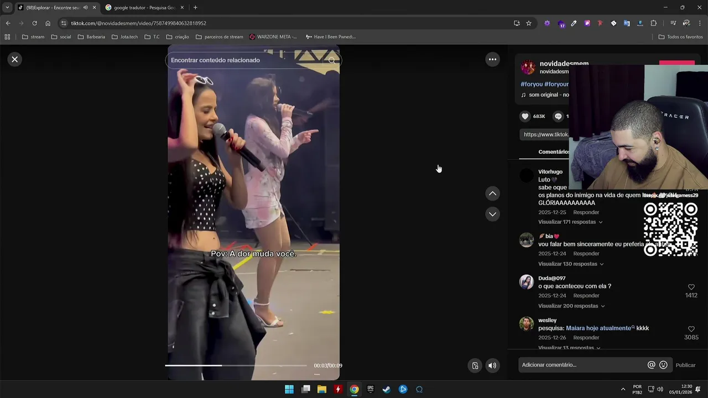
Task: Expand 'Visualizar 200 respostas' replies
Action: click(x=571, y=306)
